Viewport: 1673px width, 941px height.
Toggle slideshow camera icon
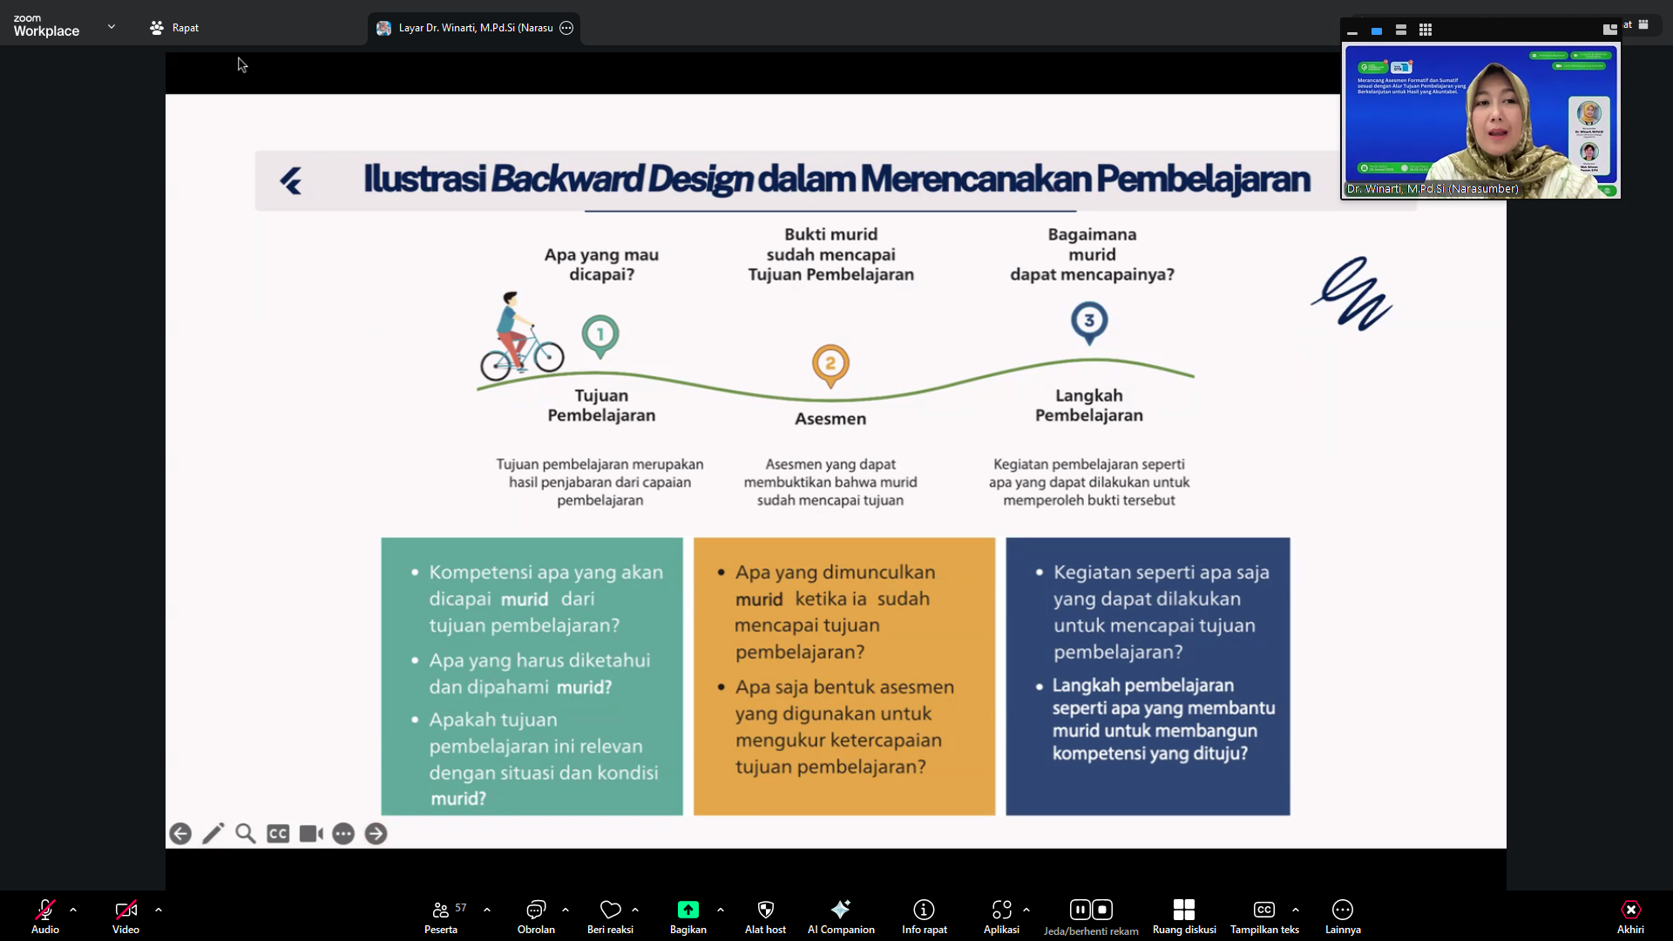pyautogui.click(x=311, y=834)
